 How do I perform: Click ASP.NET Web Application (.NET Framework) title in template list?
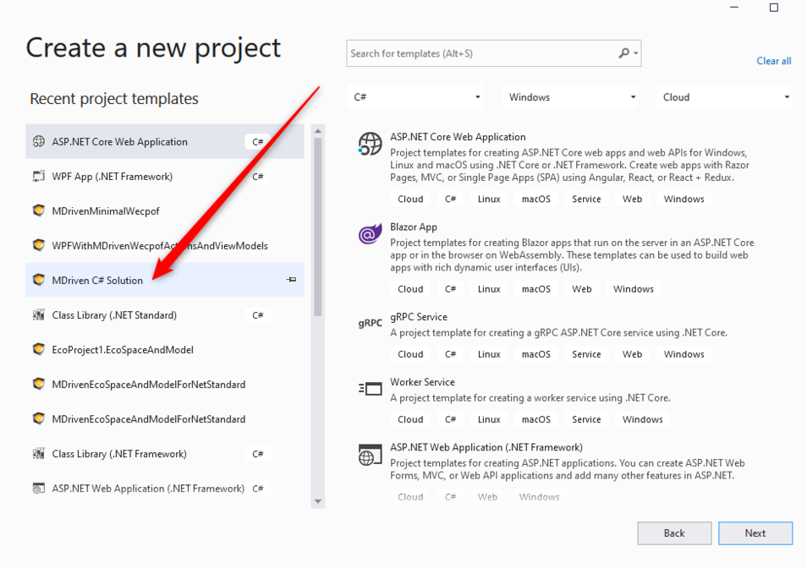(x=486, y=447)
